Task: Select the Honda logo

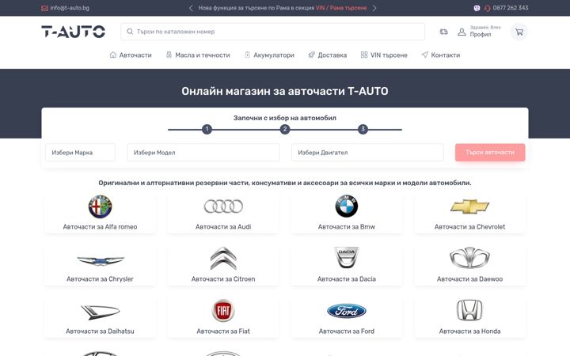Action: (x=469, y=310)
